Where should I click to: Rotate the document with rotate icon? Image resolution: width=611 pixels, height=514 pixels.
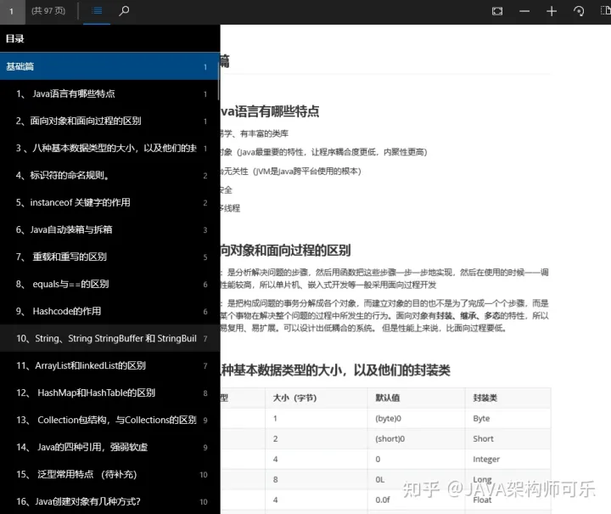[579, 11]
